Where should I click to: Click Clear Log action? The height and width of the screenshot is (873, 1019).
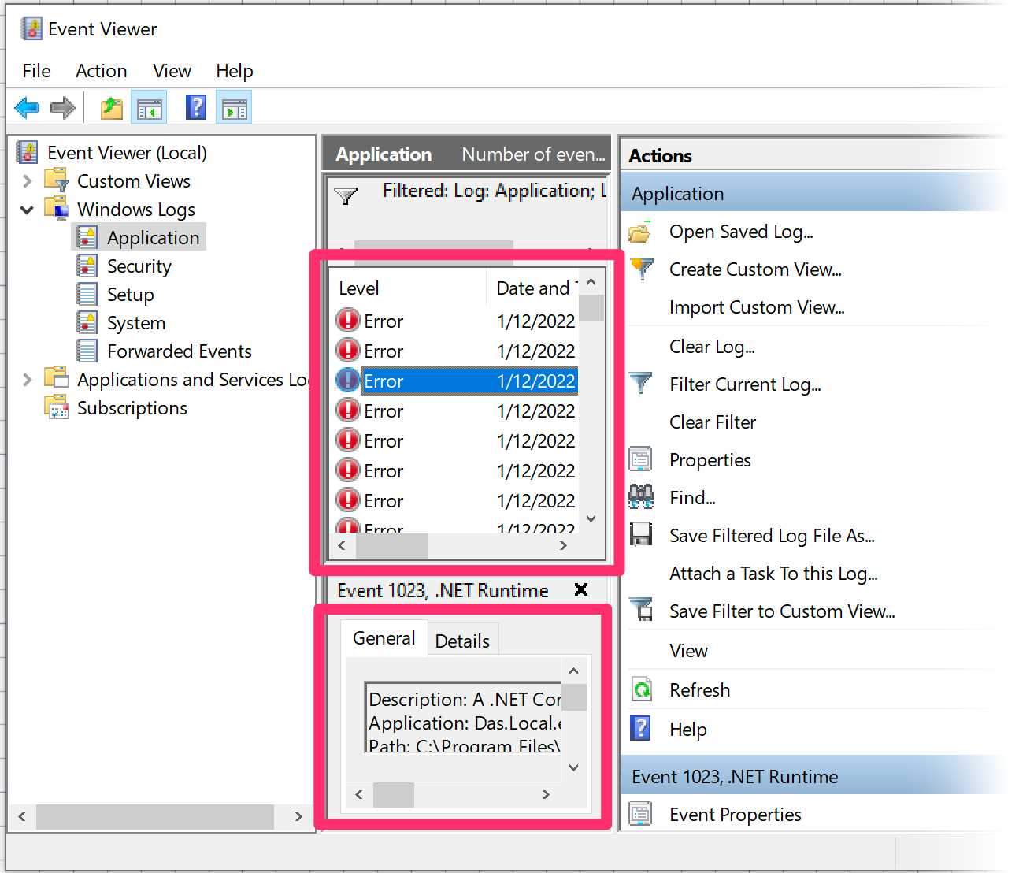click(712, 347)
